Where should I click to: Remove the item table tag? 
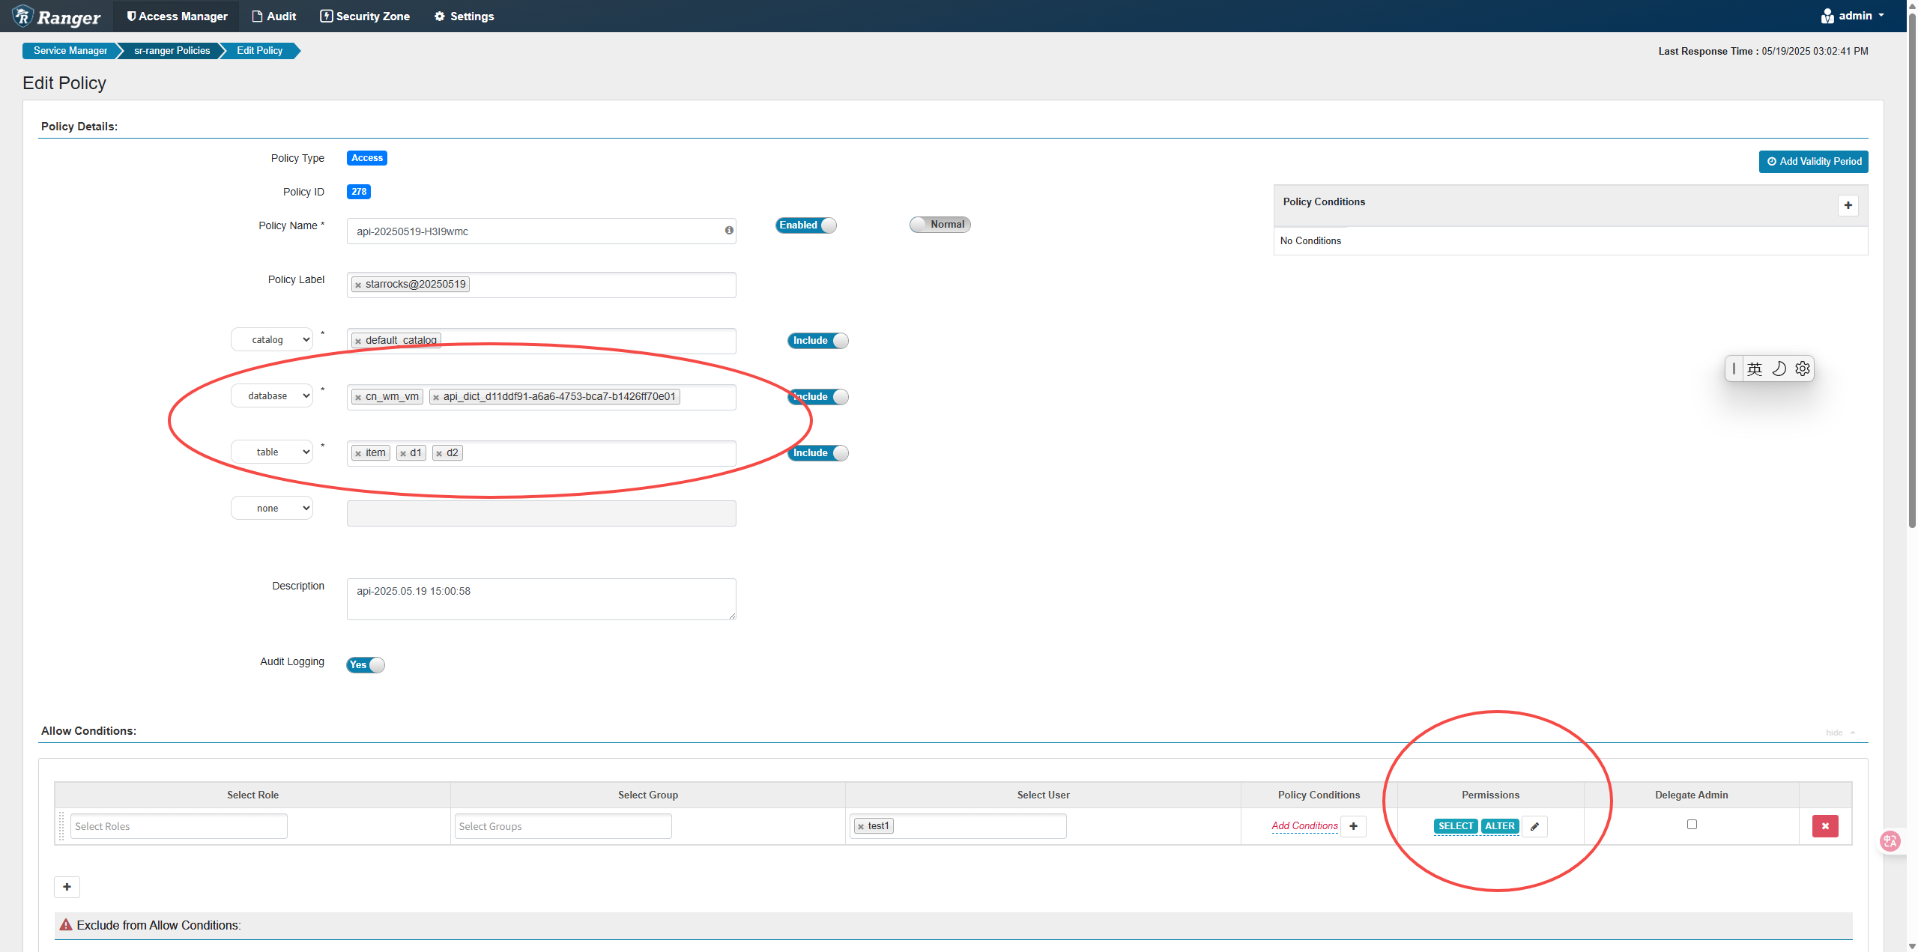coord(358,454)
